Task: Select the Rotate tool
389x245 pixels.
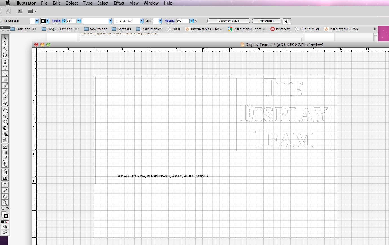Action: (5, 110)
